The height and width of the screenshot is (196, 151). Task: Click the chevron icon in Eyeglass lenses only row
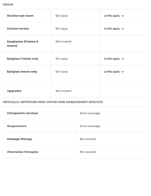[122, 72]
